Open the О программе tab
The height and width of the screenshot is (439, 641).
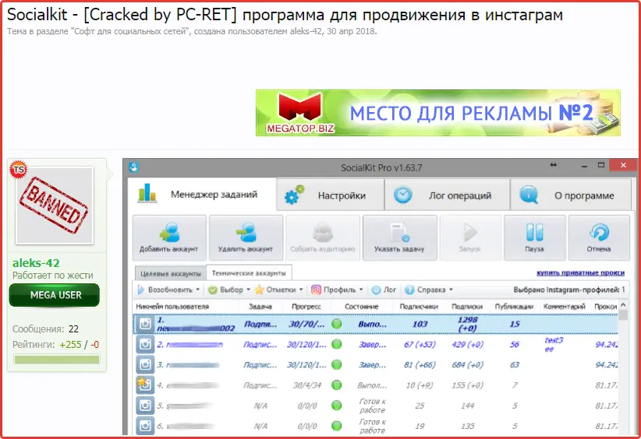571,195
